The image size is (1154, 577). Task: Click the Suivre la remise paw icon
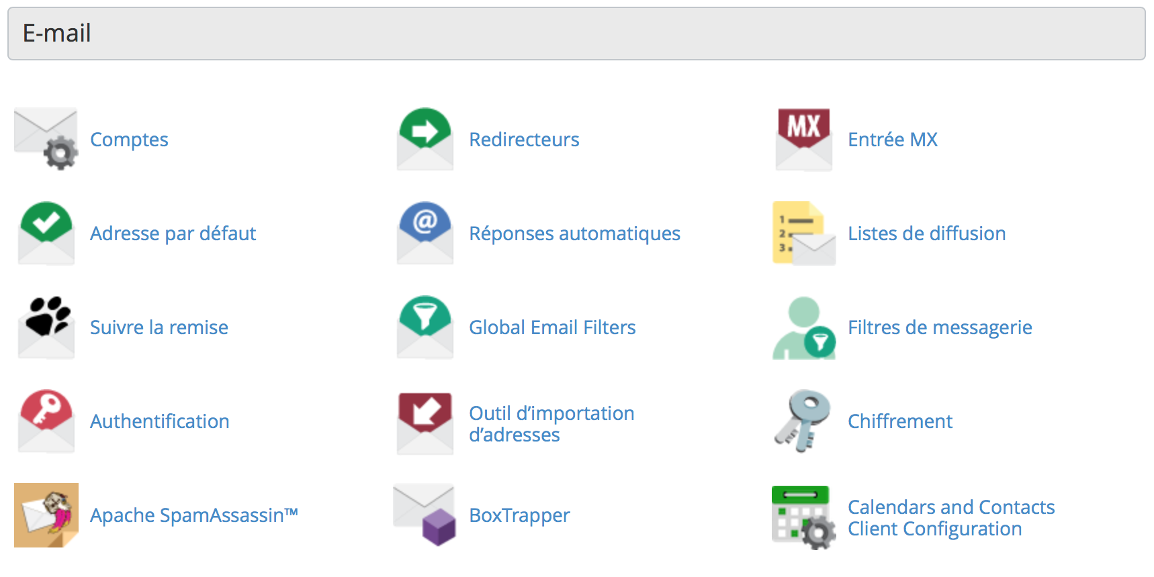point(46,327)
